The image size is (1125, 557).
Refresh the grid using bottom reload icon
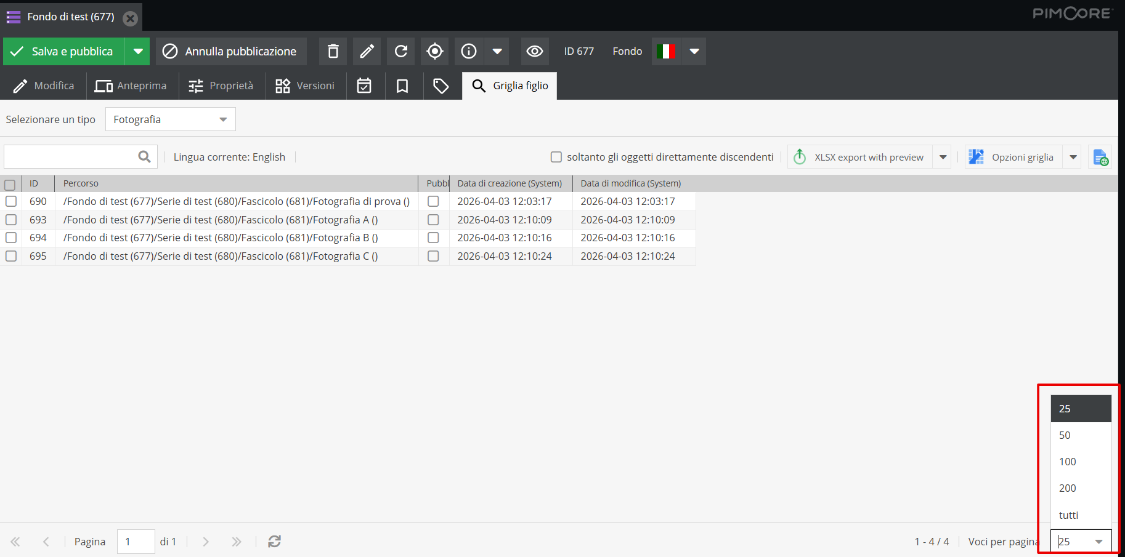pos(274,541)
